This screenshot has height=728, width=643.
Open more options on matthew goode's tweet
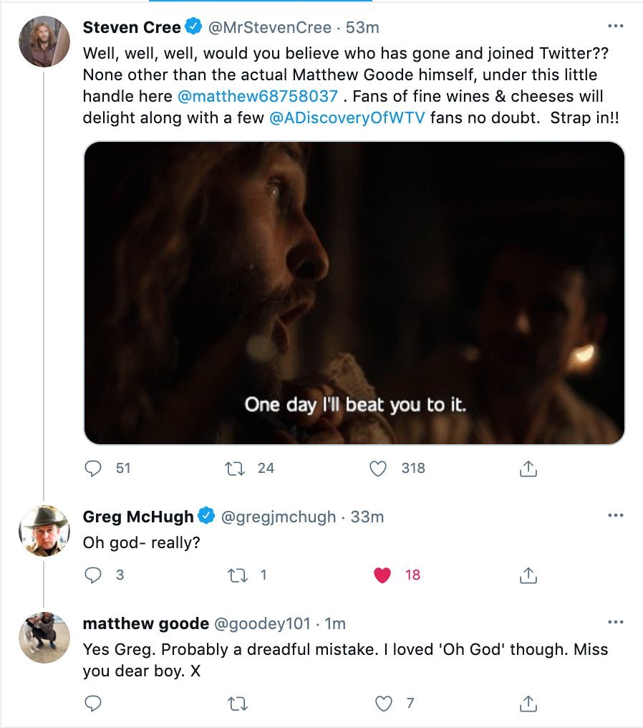[615, 623]
